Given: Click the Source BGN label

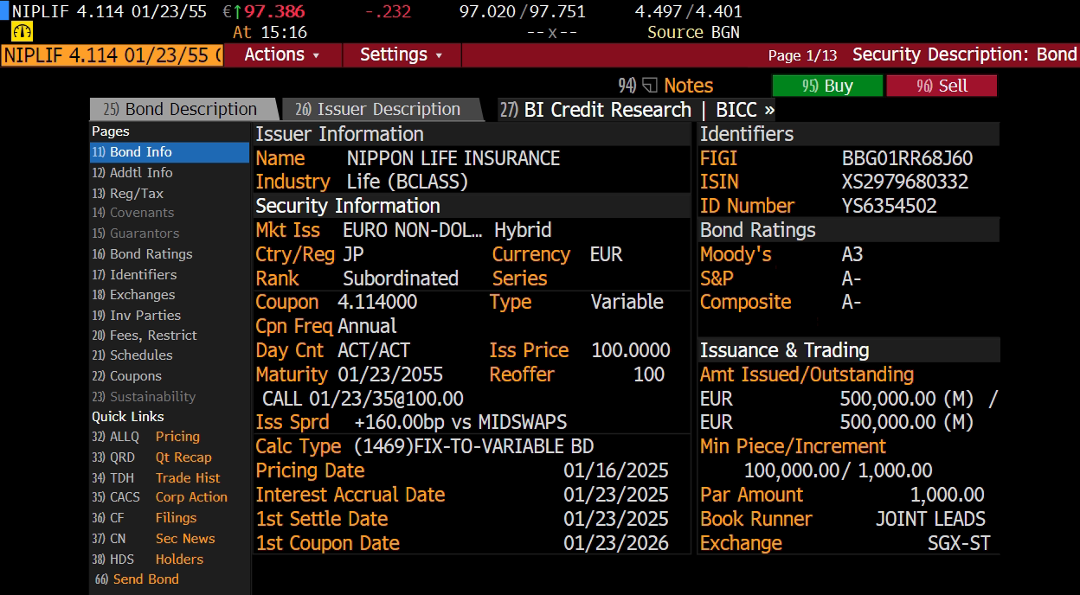Looking at the screenshot, I should [693, 32].
